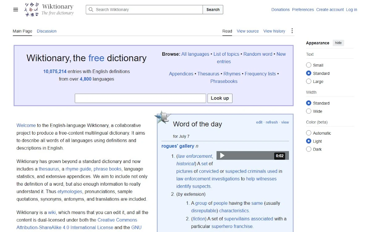The image size is (371, 232).
Task: Open the Donations link
Action: pyautogui.click(x=280, y=10)
